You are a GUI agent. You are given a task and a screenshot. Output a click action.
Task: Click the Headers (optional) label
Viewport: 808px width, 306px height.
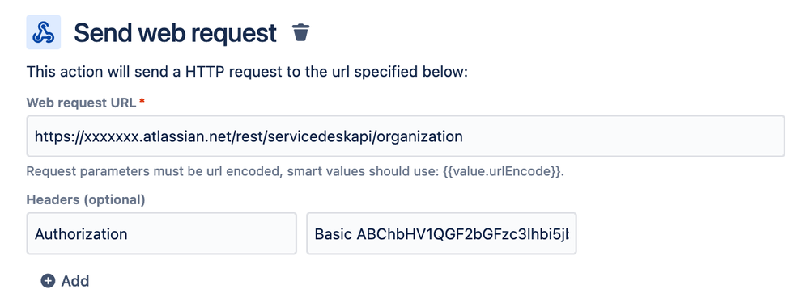(86, 199)
